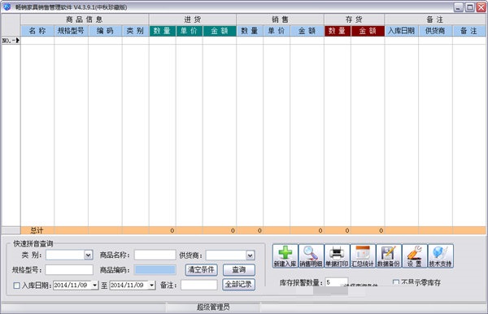Viewport: 488px width, 314px height.
Task: Click the 规格型号 column header
Action: point(71,31)
